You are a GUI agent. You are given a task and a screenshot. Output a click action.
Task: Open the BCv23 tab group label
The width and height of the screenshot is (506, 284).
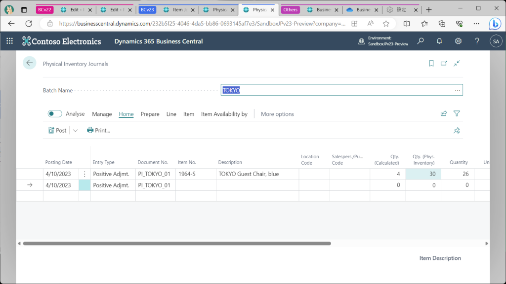(x=147, y=10)
